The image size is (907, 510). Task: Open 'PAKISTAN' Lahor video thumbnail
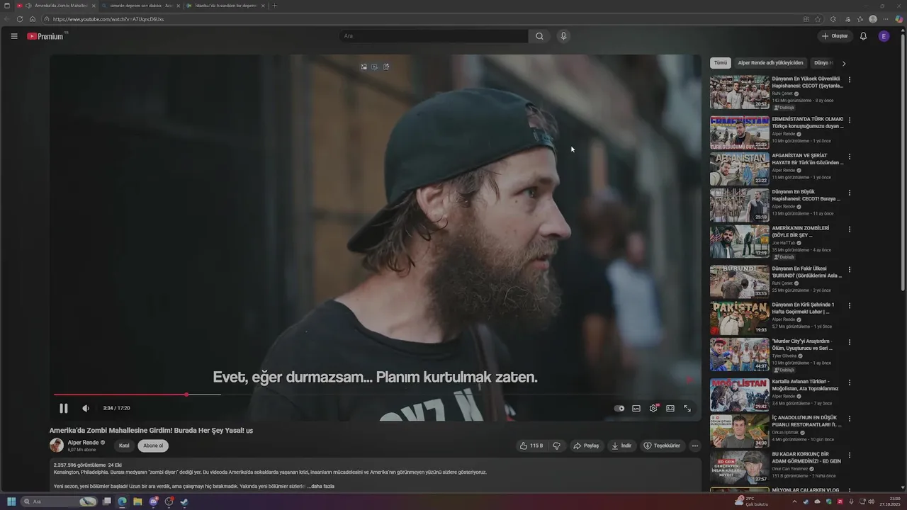click(x=740, y=318)
